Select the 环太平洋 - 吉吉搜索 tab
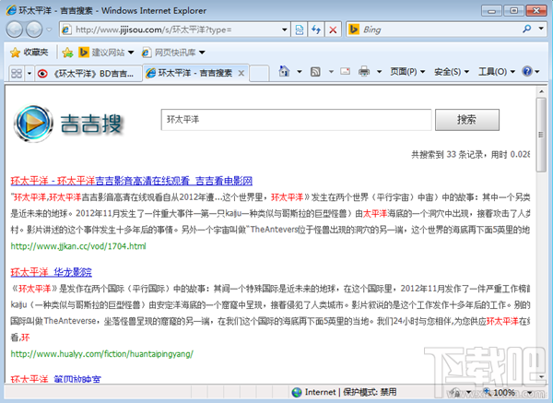 189,73
